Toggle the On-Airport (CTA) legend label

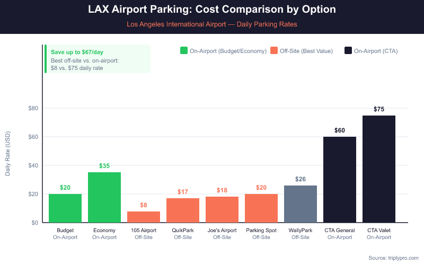click(x=376, y=51)
